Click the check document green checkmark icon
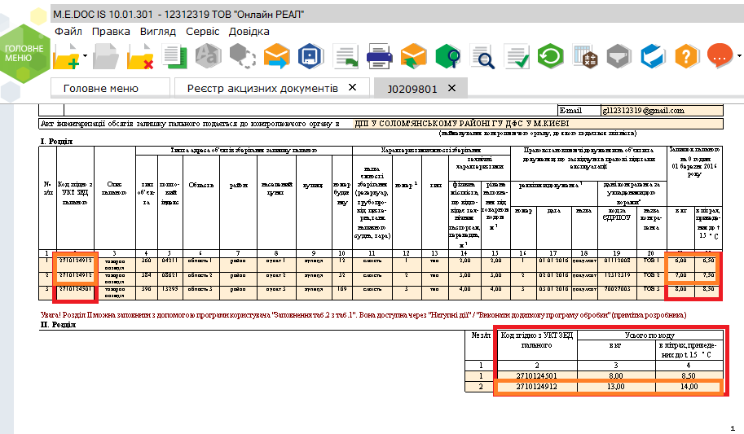Image resolution: width=744 pixels, height=434 pixels. point(516,57)
